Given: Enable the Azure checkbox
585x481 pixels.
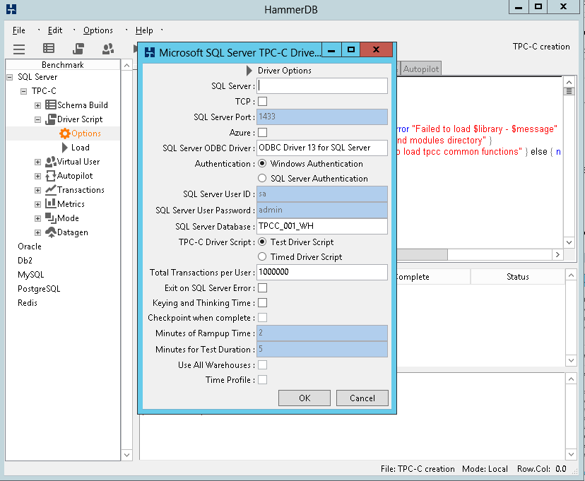Looking at the screenshot, I should click(263, 132).
